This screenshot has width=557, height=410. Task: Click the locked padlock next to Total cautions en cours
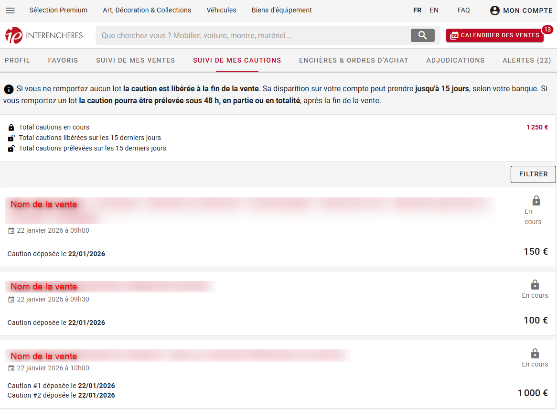coord(11,128)
